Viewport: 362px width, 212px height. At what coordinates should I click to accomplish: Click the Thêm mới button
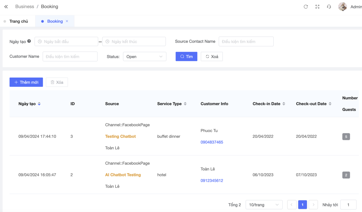coord(26,82)
